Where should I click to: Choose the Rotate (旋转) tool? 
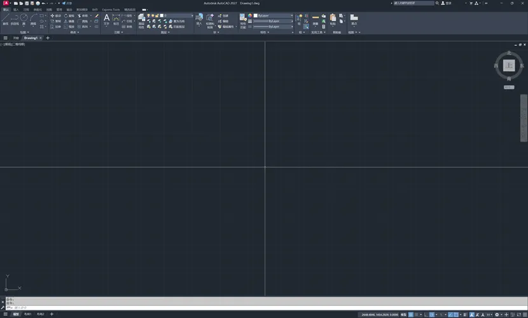69,16
